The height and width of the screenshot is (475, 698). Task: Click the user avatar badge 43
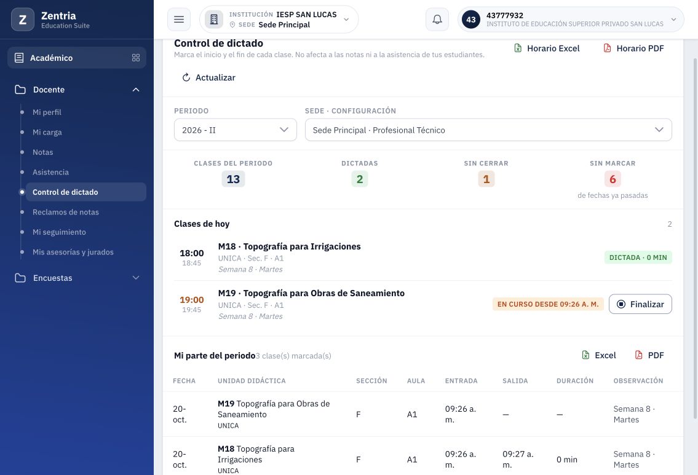471,20
